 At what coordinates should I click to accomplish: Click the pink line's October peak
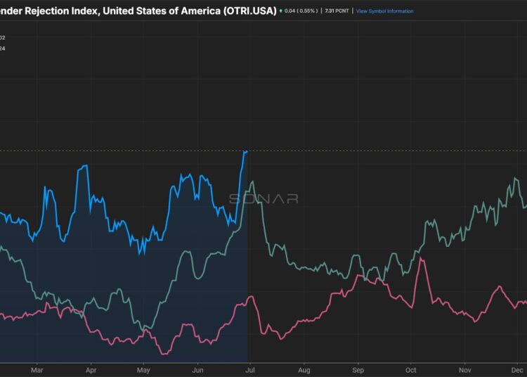click(421, 258)
